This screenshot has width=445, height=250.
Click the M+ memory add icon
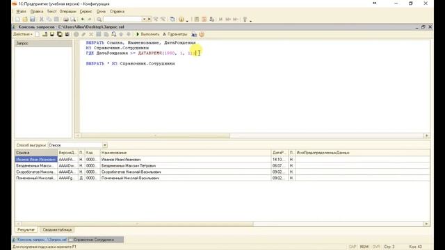pyautogui.click(x=228, y=19)
